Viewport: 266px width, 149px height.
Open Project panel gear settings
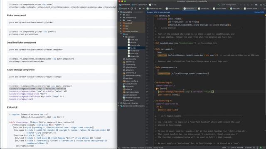140,8
